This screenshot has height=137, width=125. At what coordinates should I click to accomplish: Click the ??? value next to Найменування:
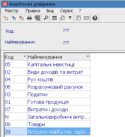pyautogui.click(x=66, y=42)
